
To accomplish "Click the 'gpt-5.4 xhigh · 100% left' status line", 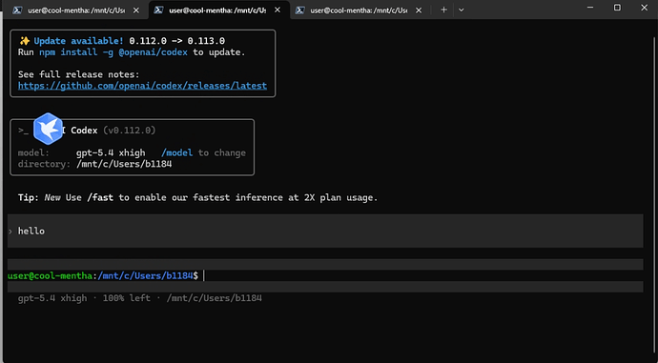I will click(140, 298).
